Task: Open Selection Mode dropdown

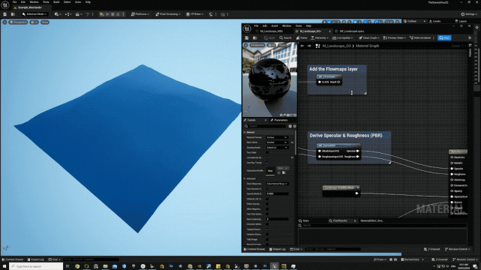Action: point(34,14)
